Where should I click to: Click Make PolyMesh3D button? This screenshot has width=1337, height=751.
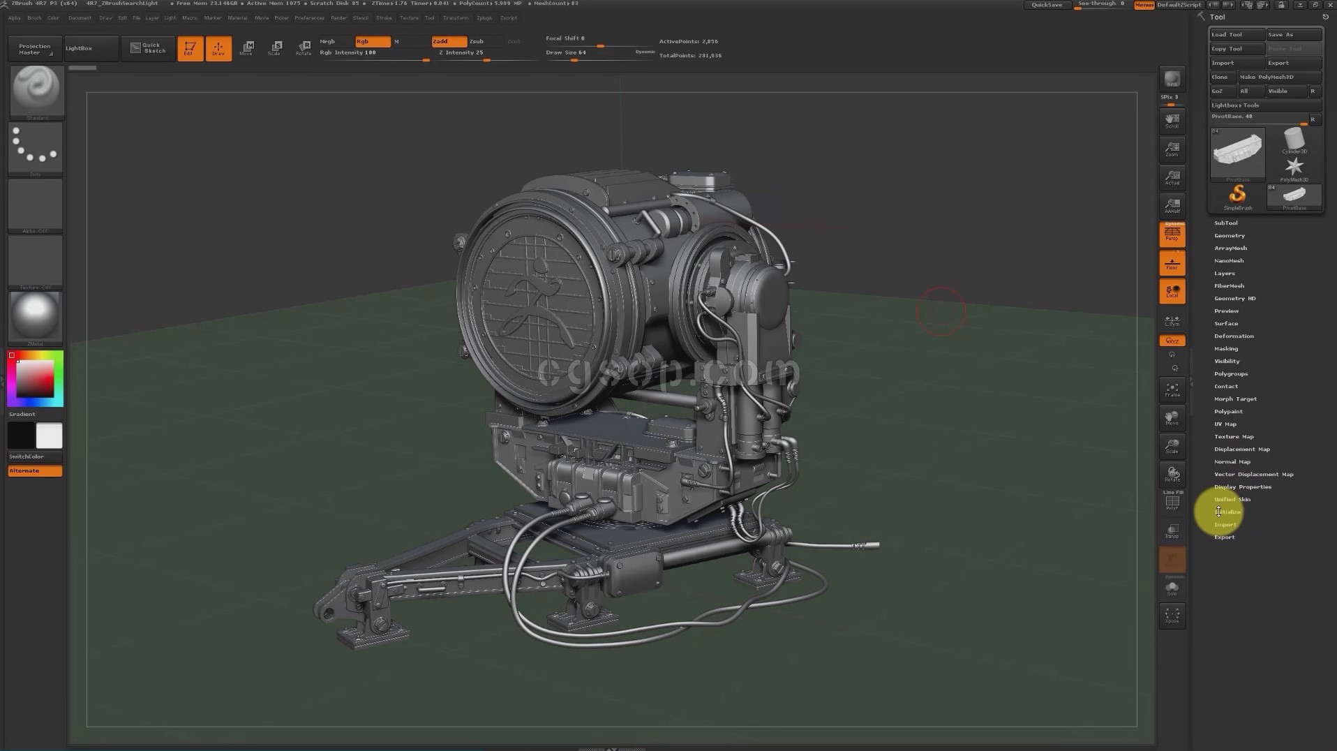tap(1279, 77)
